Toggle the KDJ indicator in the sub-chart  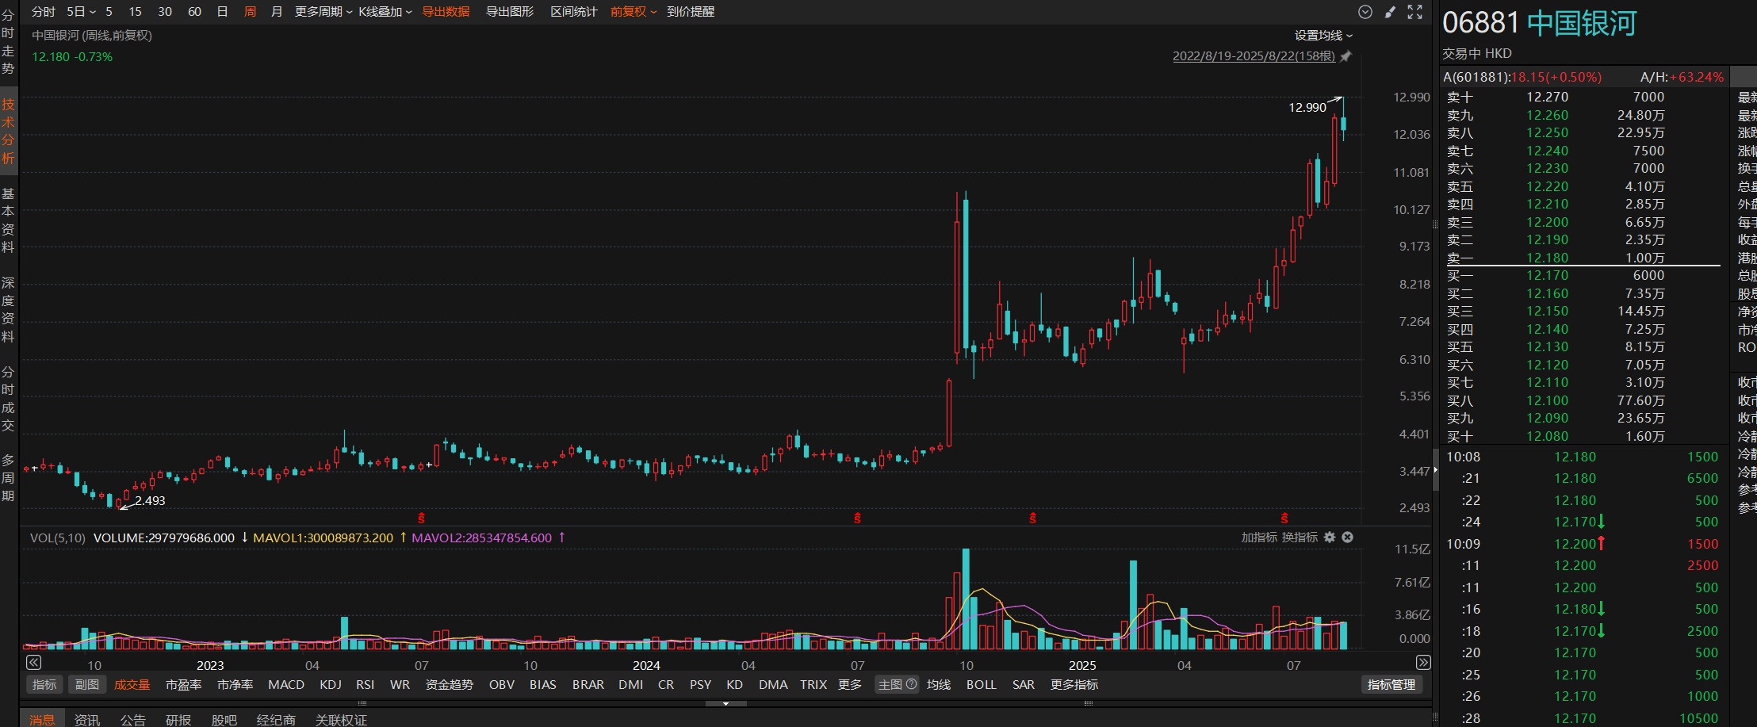pyautogui.click(x=330, y=684)
